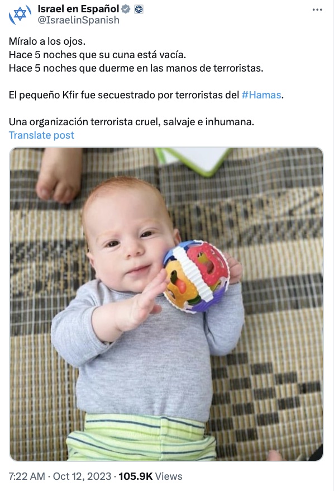Image resolution: width=334 pixels, height=491 pixels.
Task: Follow the #Hamas hashtag link
Action: tap(261, 95)
